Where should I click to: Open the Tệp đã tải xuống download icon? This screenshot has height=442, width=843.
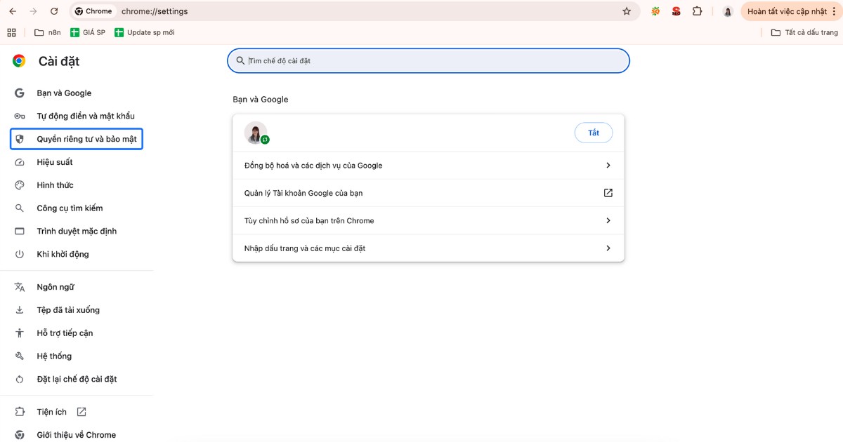(x=20, y=309)
